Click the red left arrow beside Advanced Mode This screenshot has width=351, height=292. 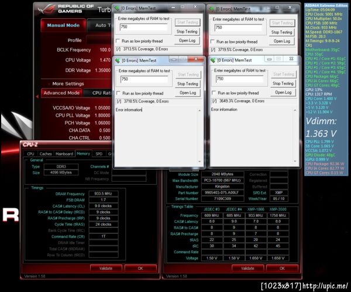tap(37, 96)
